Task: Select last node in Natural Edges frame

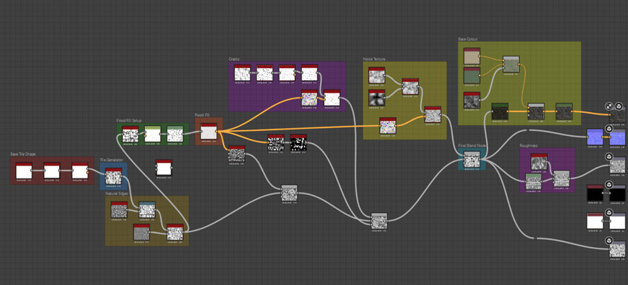Action: click(x=175, y=232)
